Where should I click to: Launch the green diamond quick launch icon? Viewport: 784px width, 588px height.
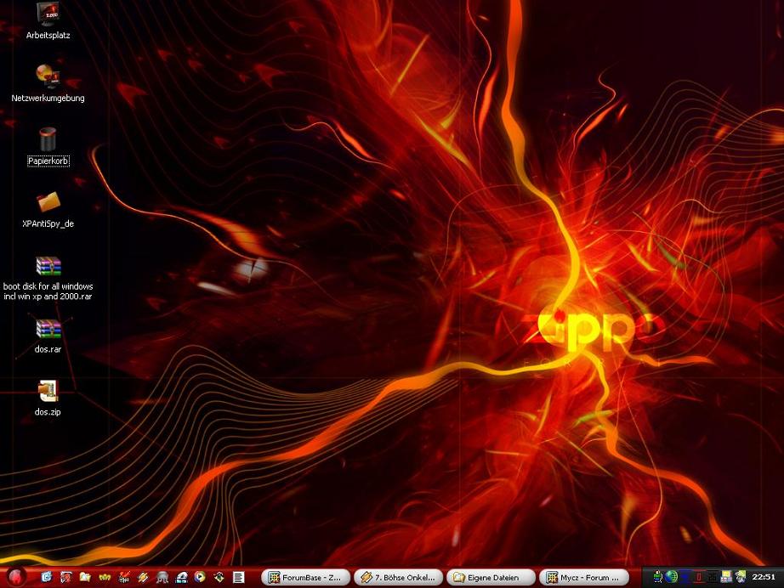click(x=219, y=578)
